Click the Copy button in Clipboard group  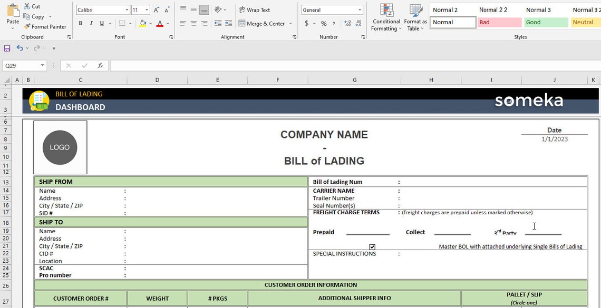click(x=35, y=16)
